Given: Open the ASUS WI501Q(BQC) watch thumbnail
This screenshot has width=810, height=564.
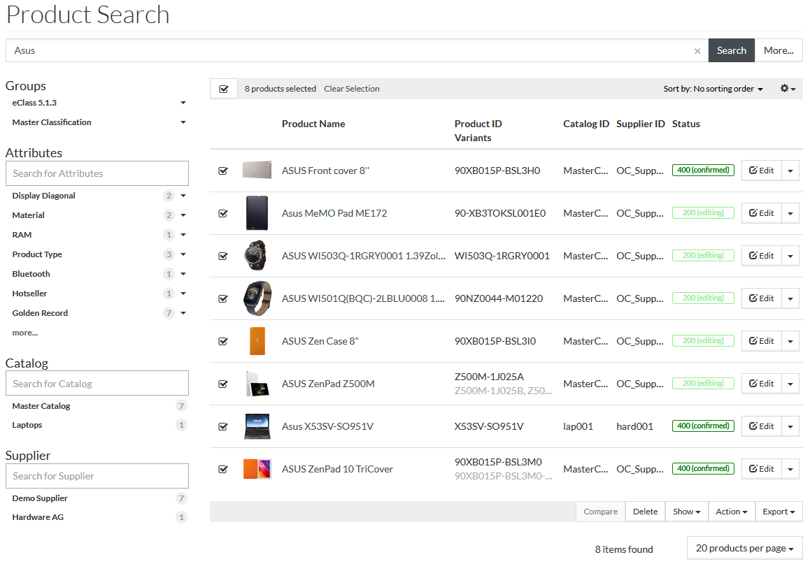Looking at the screenshot, I should (257, 298).
